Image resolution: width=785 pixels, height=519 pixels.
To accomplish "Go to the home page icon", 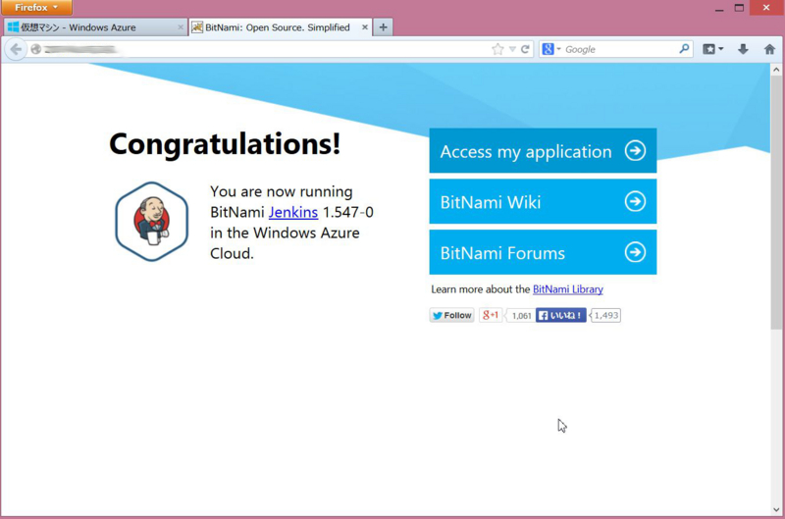I will click(x=769, y=49).
